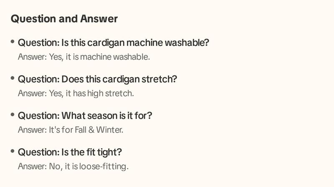Select the machine washable question text
Viewport: 334px width, 187px height.
114,43
